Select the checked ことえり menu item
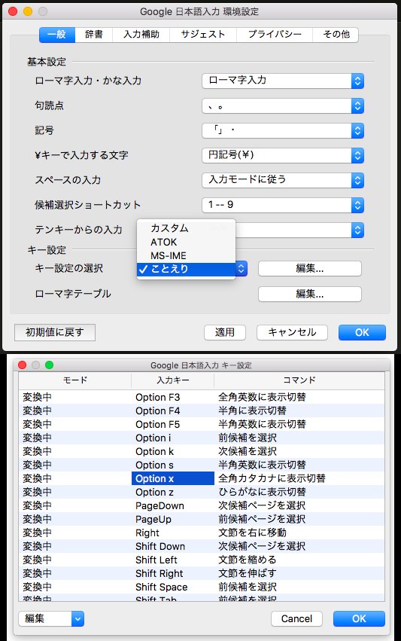This screenshot has height=641, width=401. pyautogui.click(x=187, y=269)
